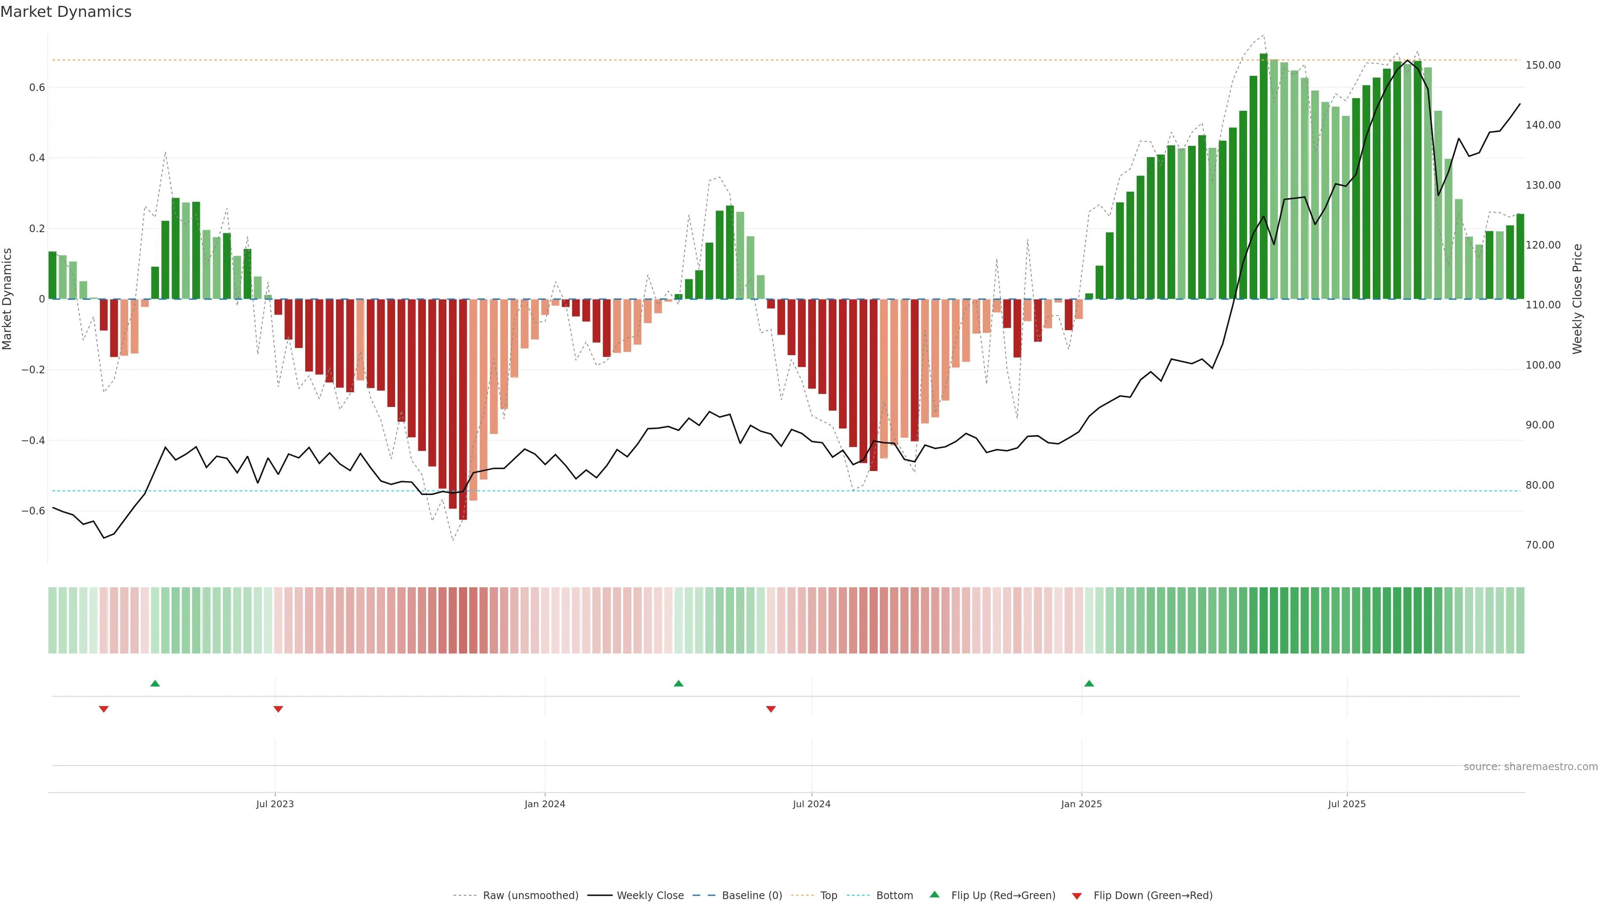Click red flip-down marker just before Jul 2024
This screenshot has height=910, width=1619.
(x=771, y=709)
